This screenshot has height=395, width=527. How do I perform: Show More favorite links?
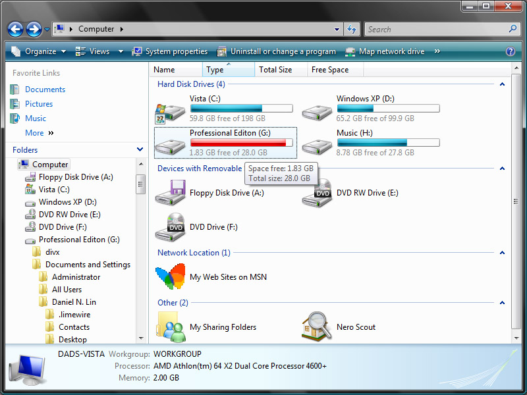[x=40, y=133]
